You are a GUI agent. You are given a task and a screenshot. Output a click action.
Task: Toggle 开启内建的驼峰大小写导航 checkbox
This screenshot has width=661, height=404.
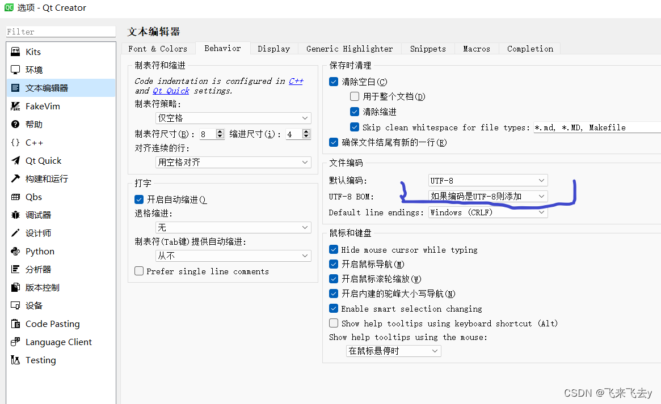(334, 294)
